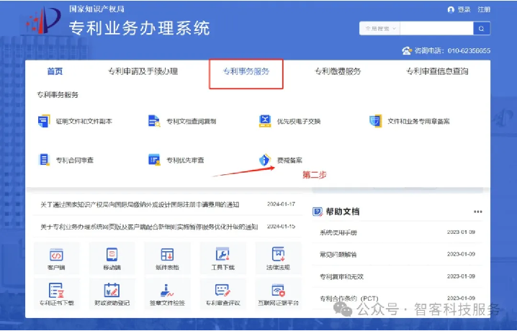Click the 证明文件和文件副本 icon

point(44,121)
